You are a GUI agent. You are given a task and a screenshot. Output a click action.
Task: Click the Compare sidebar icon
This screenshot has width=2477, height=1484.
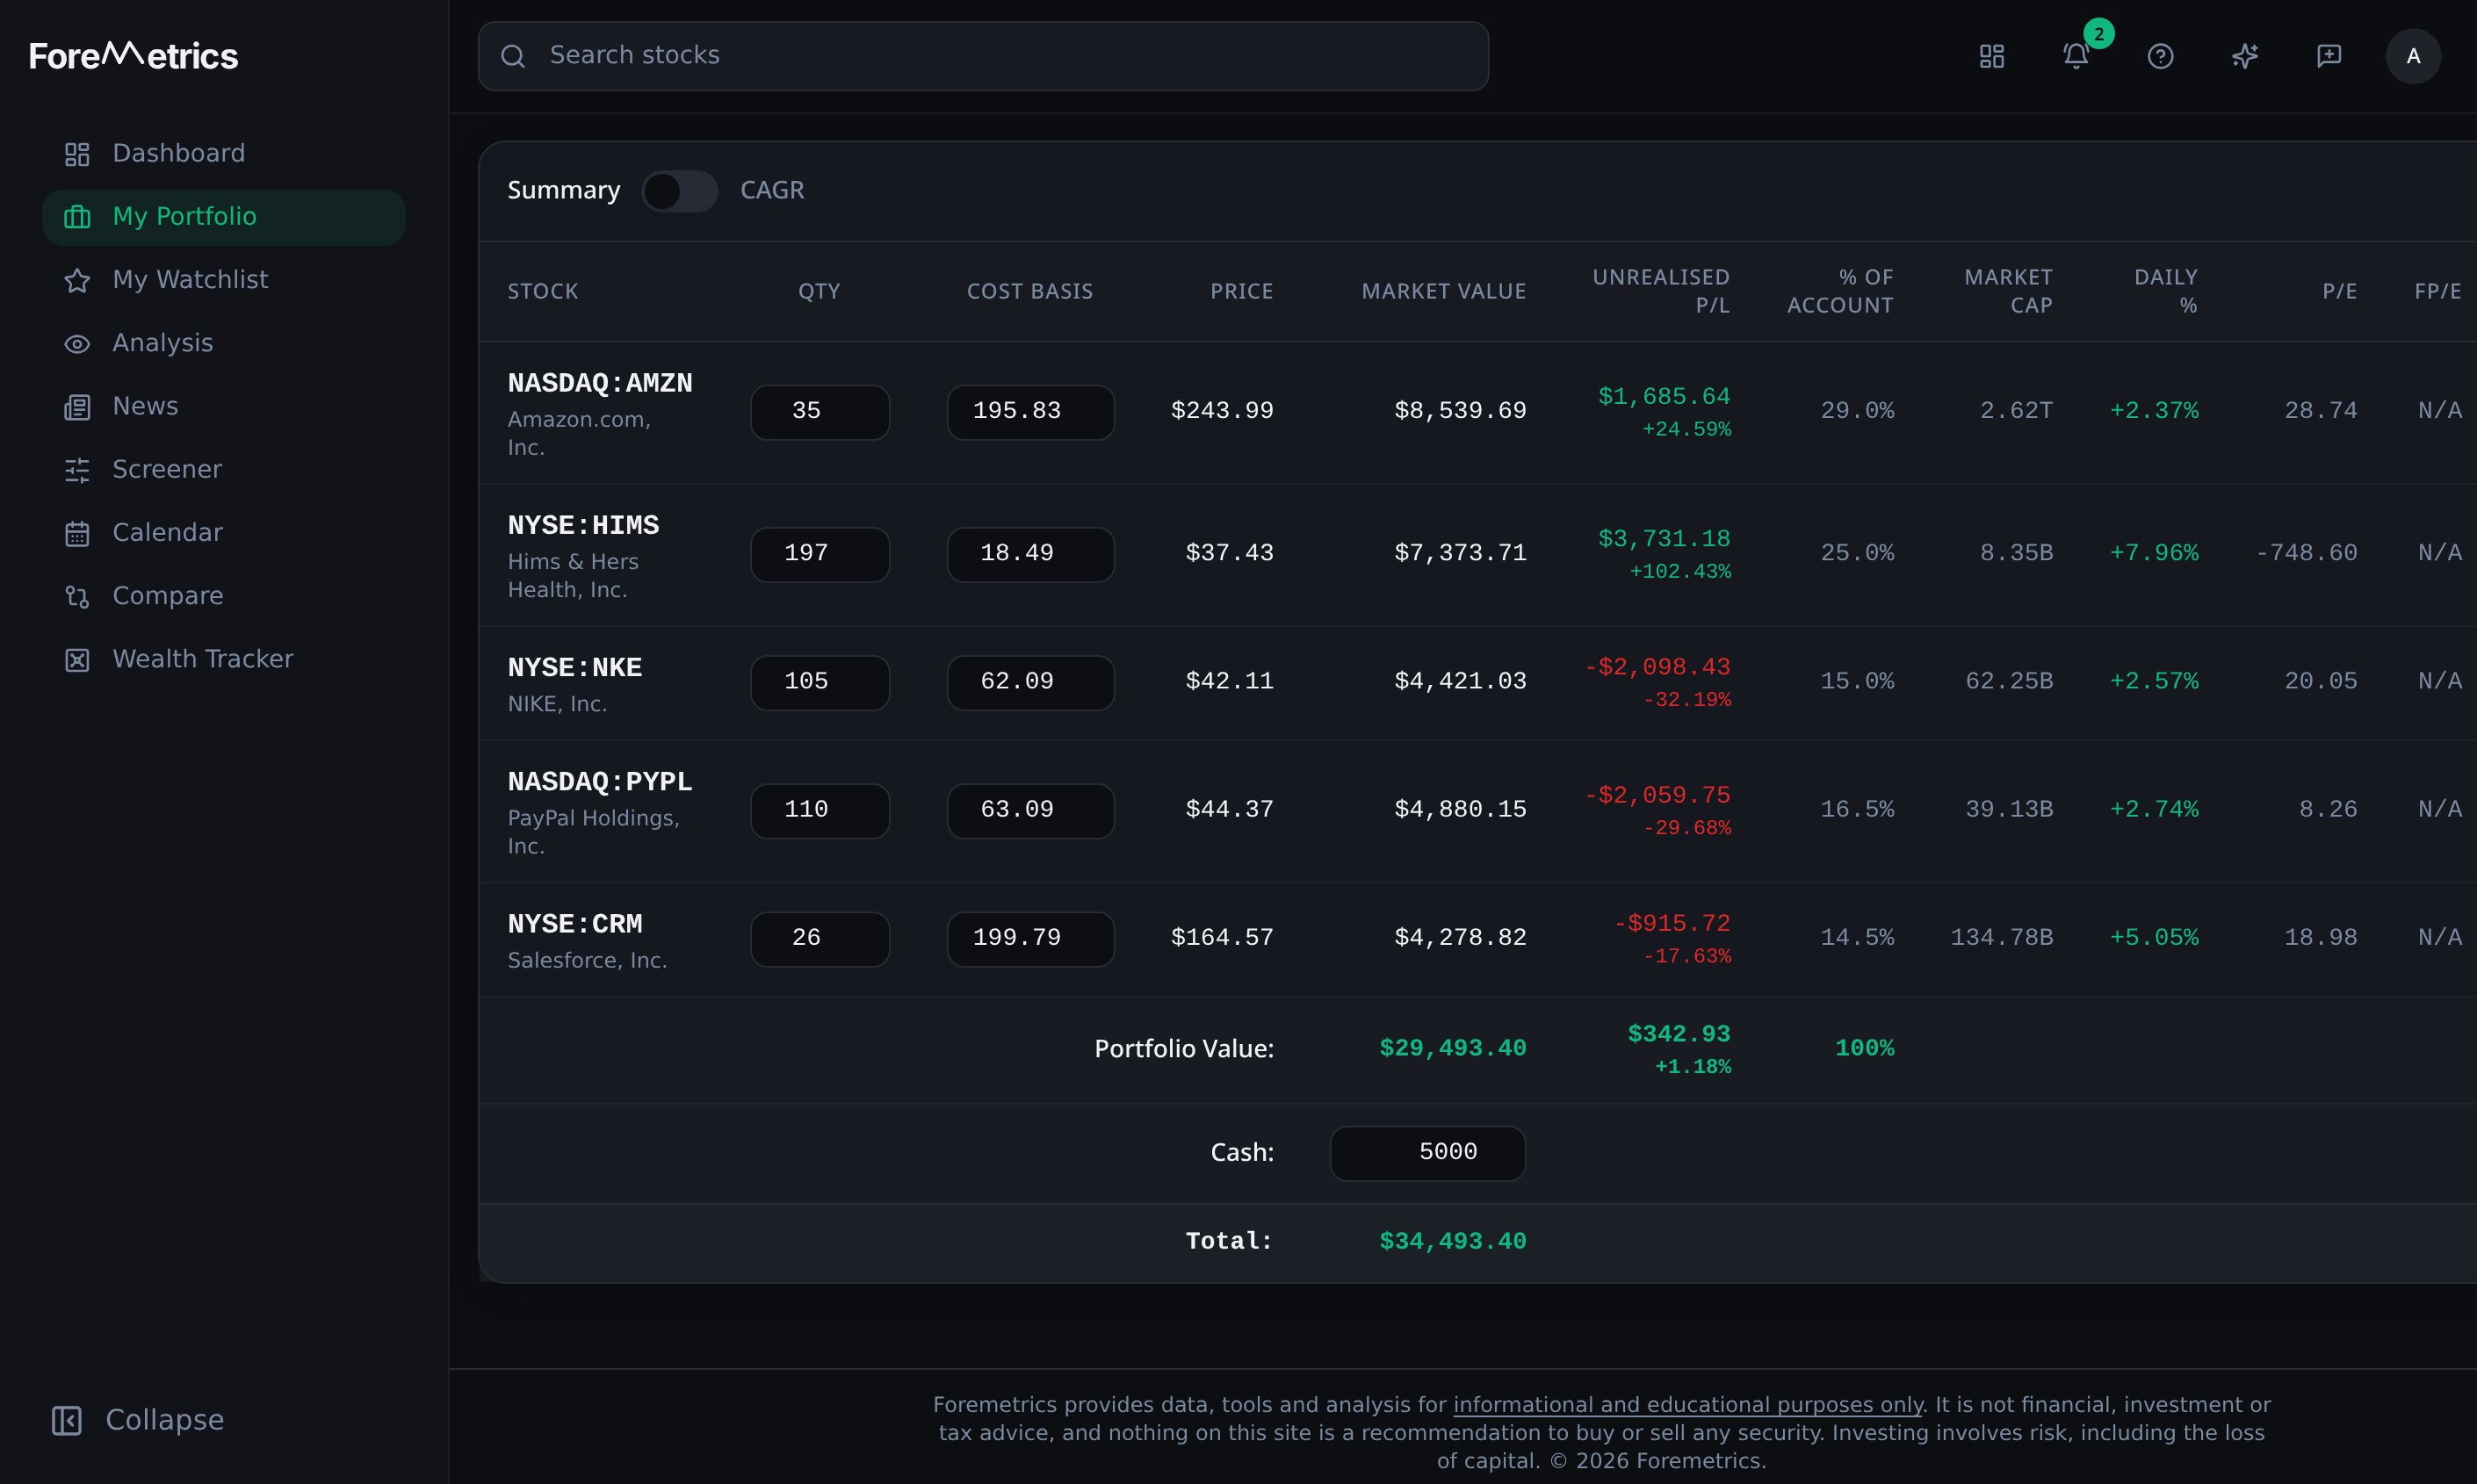(77, 597)
